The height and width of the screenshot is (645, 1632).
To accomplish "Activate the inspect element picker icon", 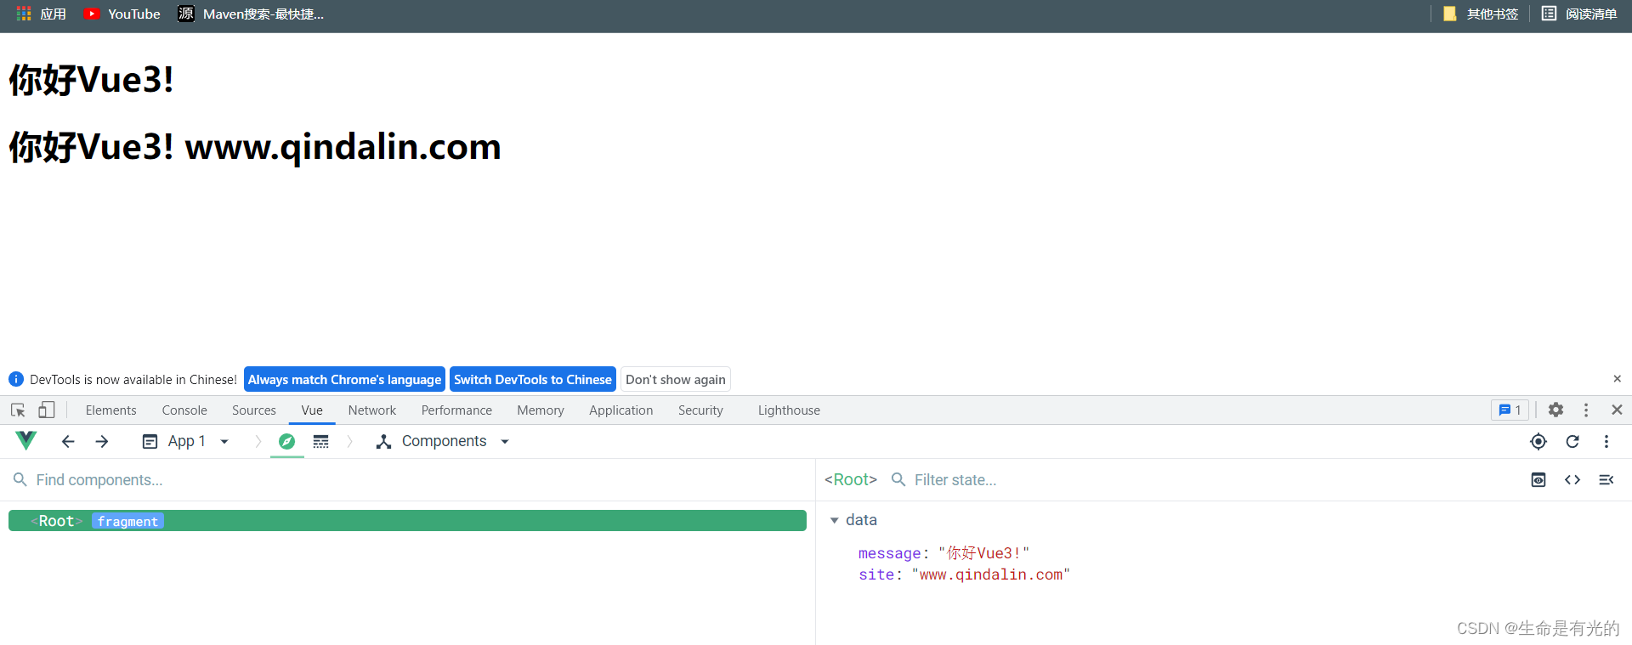I will pos(18,410).
